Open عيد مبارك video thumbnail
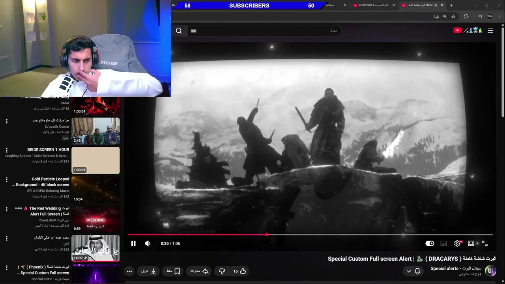 (x=95, y=131)
